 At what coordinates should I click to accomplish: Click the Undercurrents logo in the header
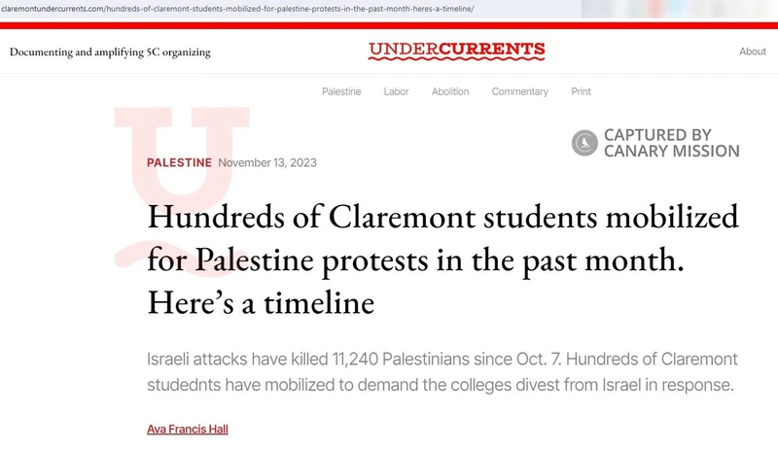click(x=456, y=50)
